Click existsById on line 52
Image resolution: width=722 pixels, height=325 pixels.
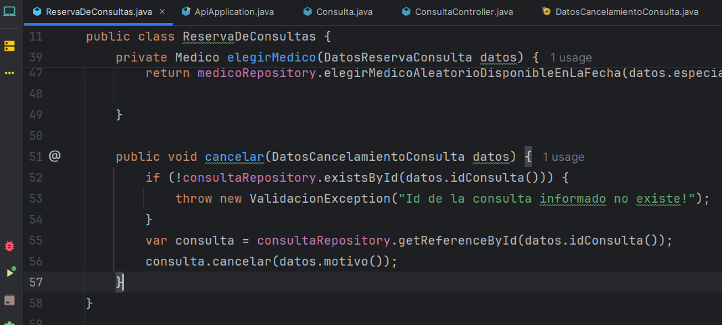(362, 178)
